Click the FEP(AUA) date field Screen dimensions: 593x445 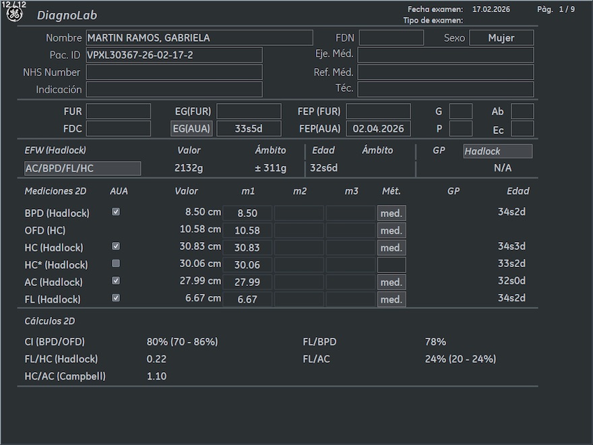pyautogui.click(x=378, y=129)
